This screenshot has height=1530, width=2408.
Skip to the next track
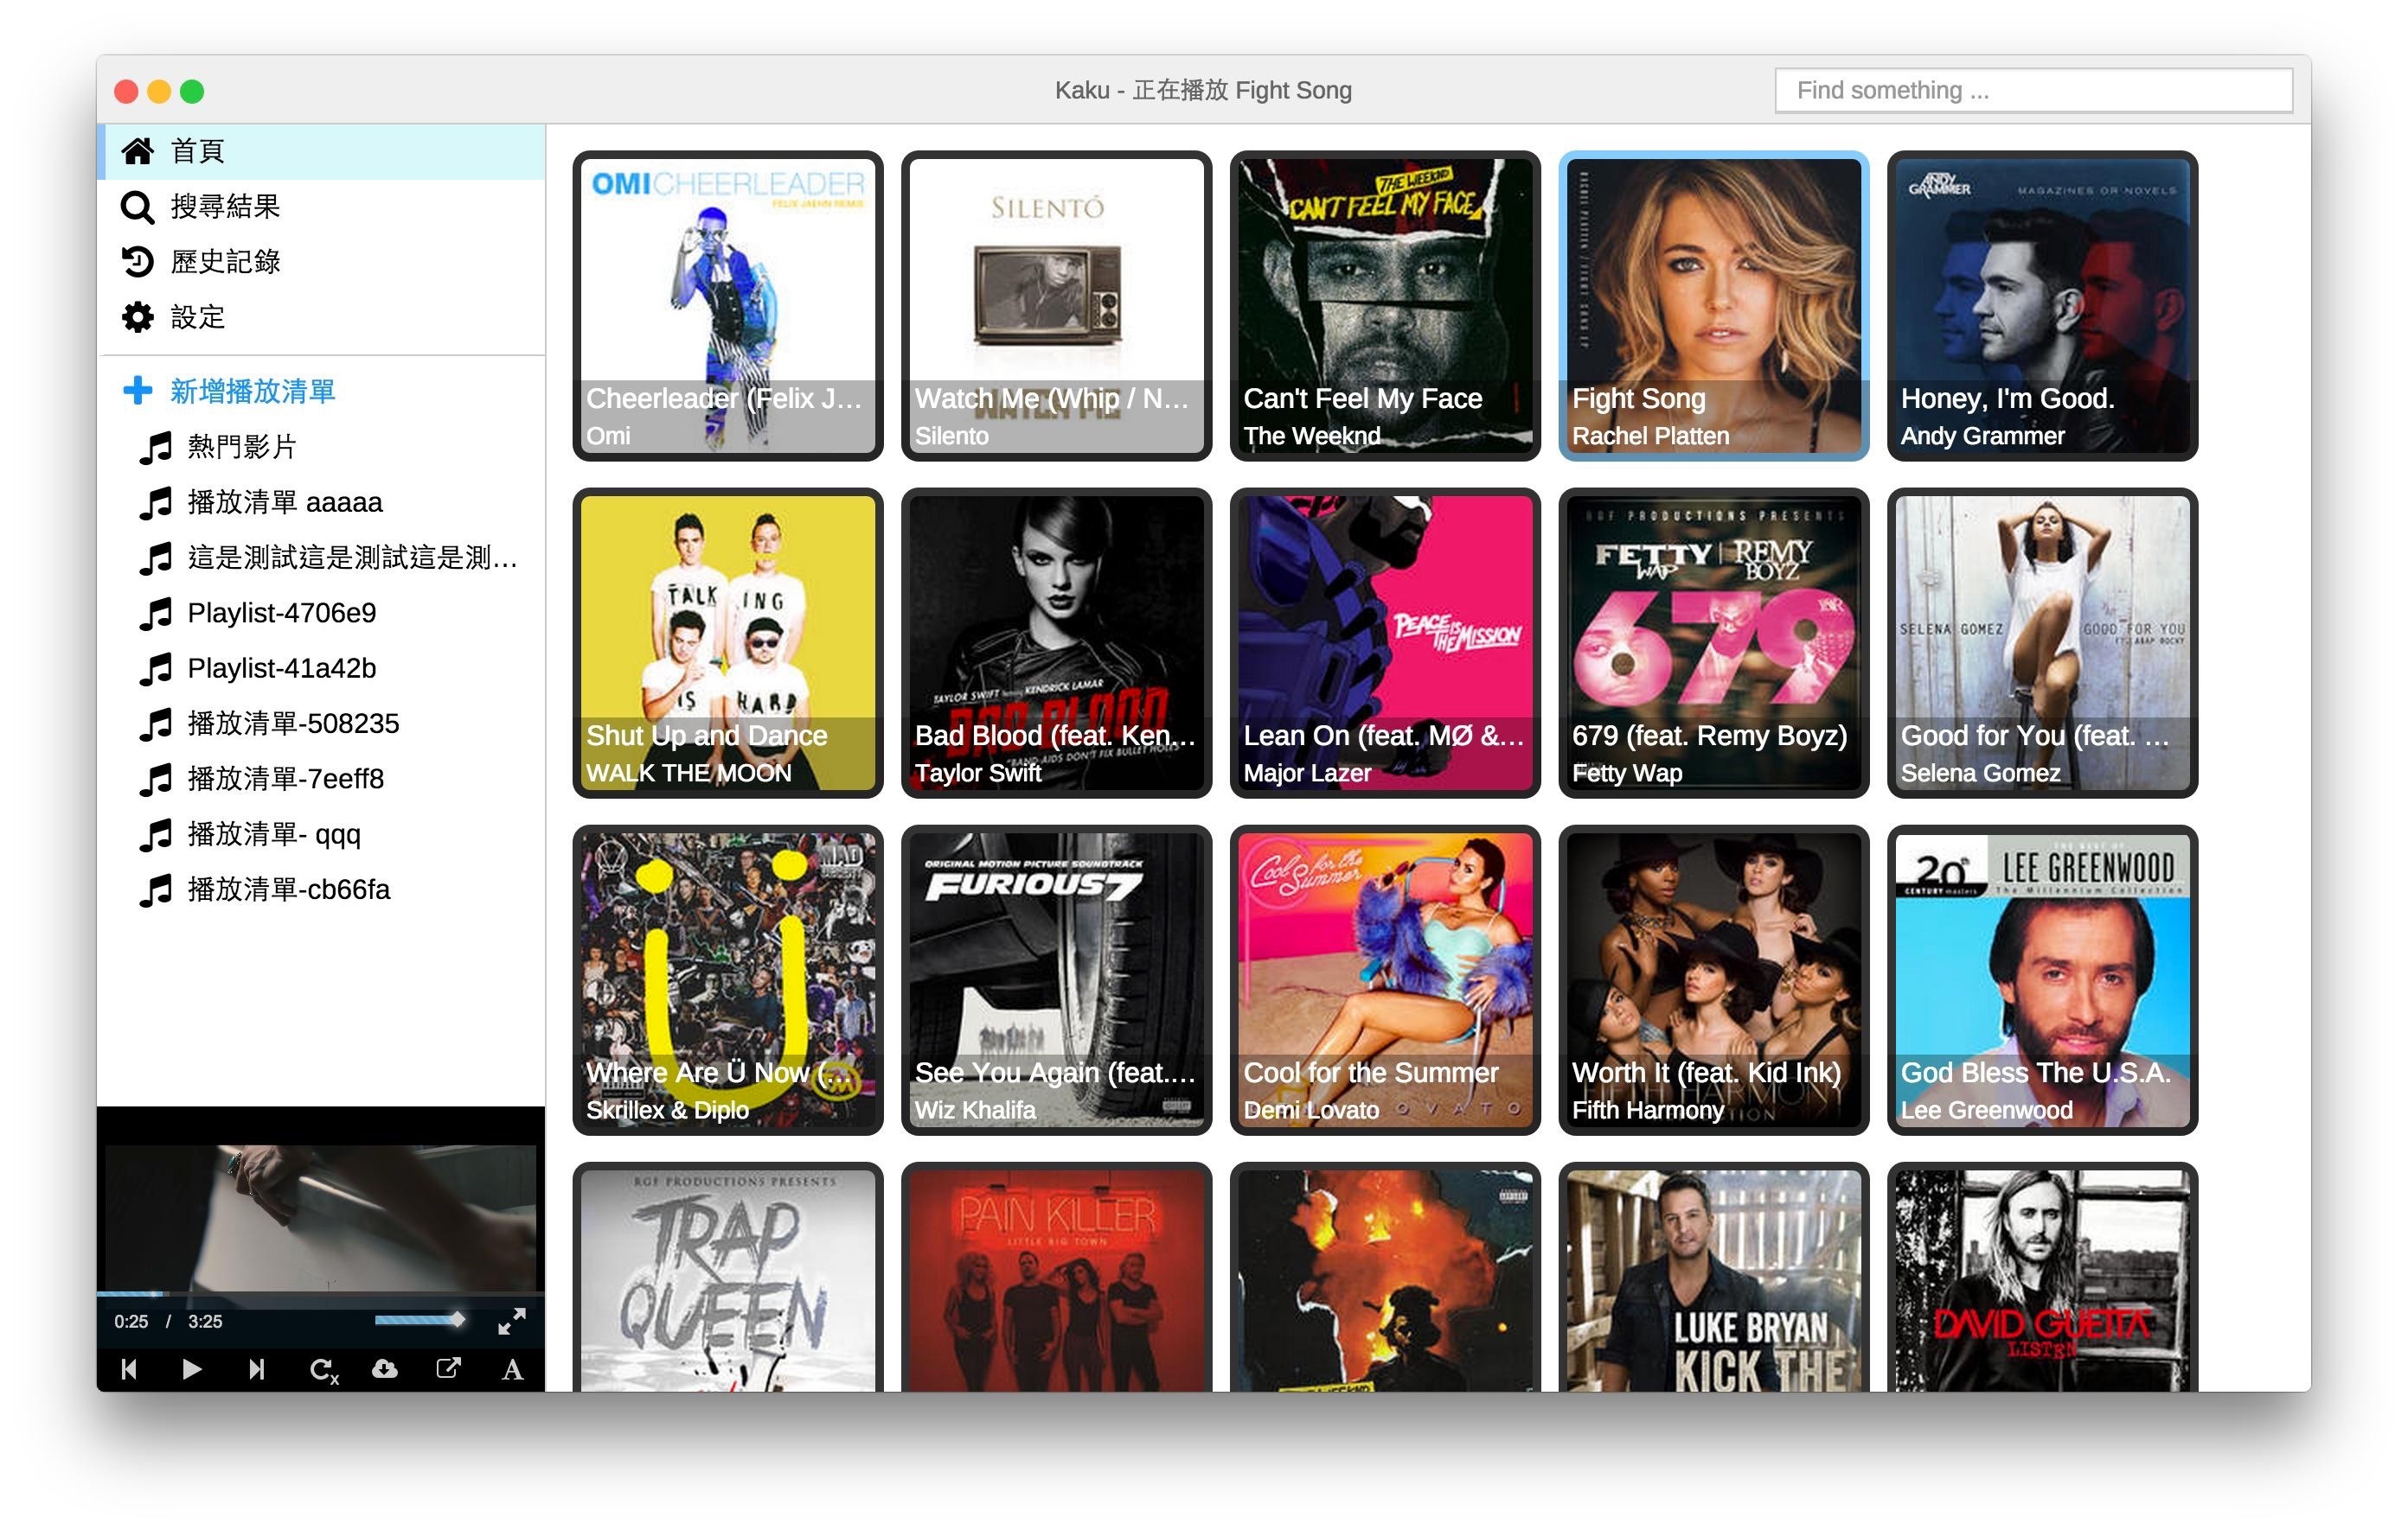click(x=256, y=1369)
